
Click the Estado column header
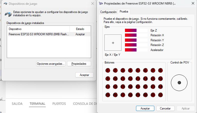pyautogui.click(x=80, y=29)
